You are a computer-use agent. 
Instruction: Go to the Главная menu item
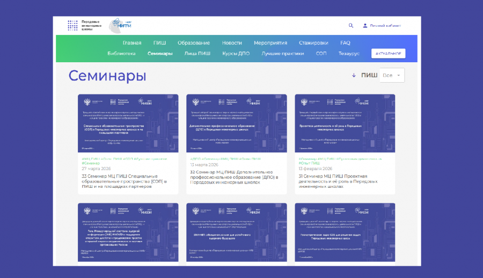click(x=132, y=43)
